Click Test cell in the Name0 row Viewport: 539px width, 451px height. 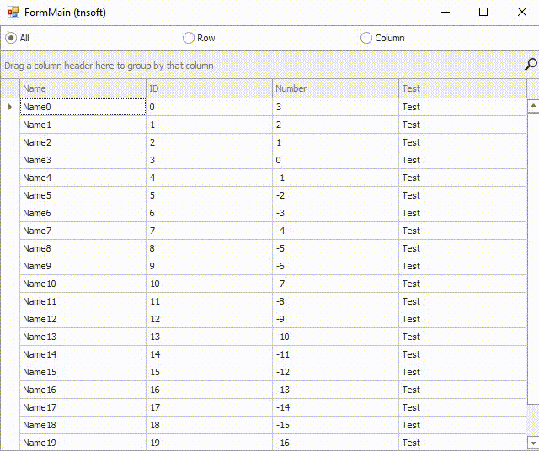pos(462,107)
